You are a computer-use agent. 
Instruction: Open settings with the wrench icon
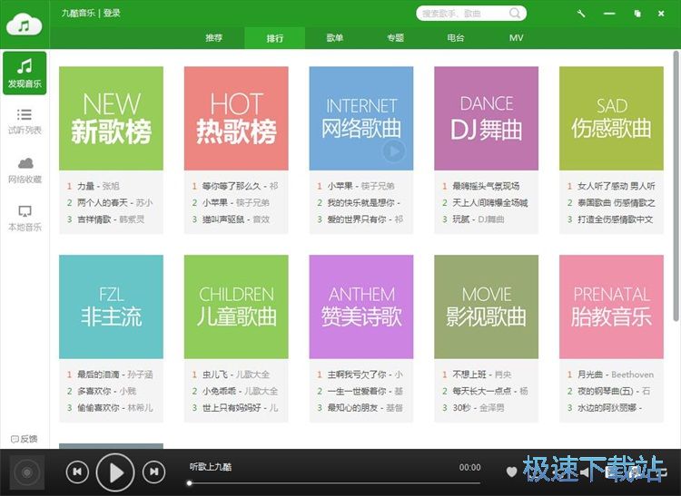point(581,14)
